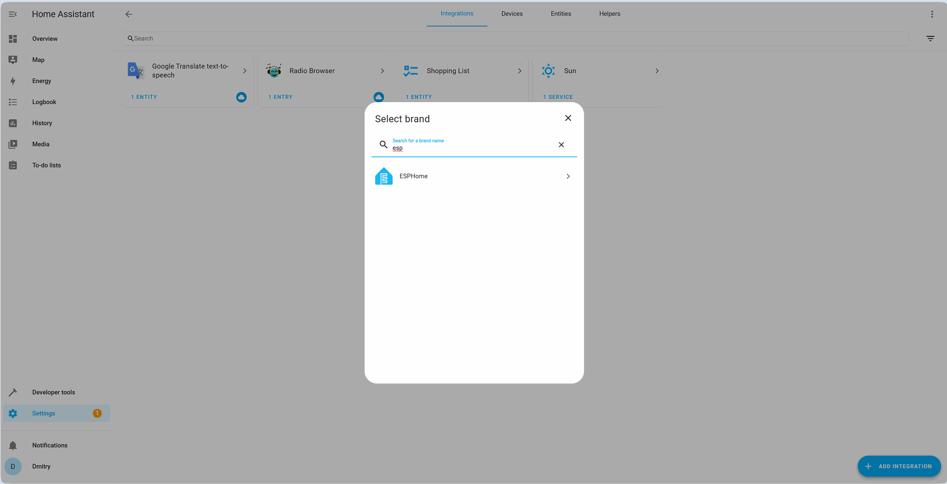The width and height of the screenshot is (947, 484).
Task: Open 1 Entity link under Shopping List
Action: coord(419,97)
